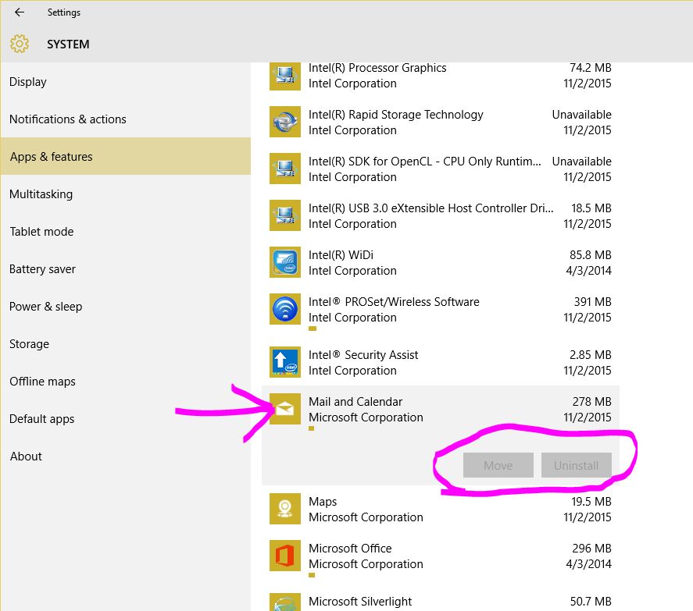The width and height of the screenshot is (693, 611).
Task: Click the Move button for Mail and Calendar
Action: point(498,465)
